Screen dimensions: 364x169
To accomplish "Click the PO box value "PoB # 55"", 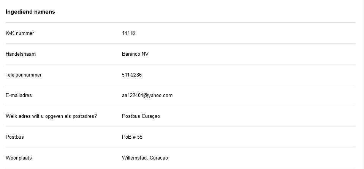I will click(x=132, y=137).
